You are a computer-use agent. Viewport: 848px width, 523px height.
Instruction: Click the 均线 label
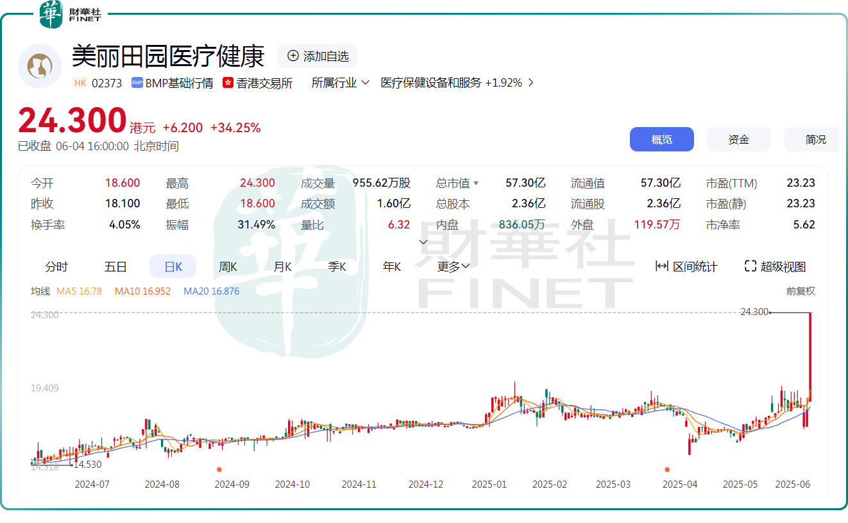click(x=40, y=291)
